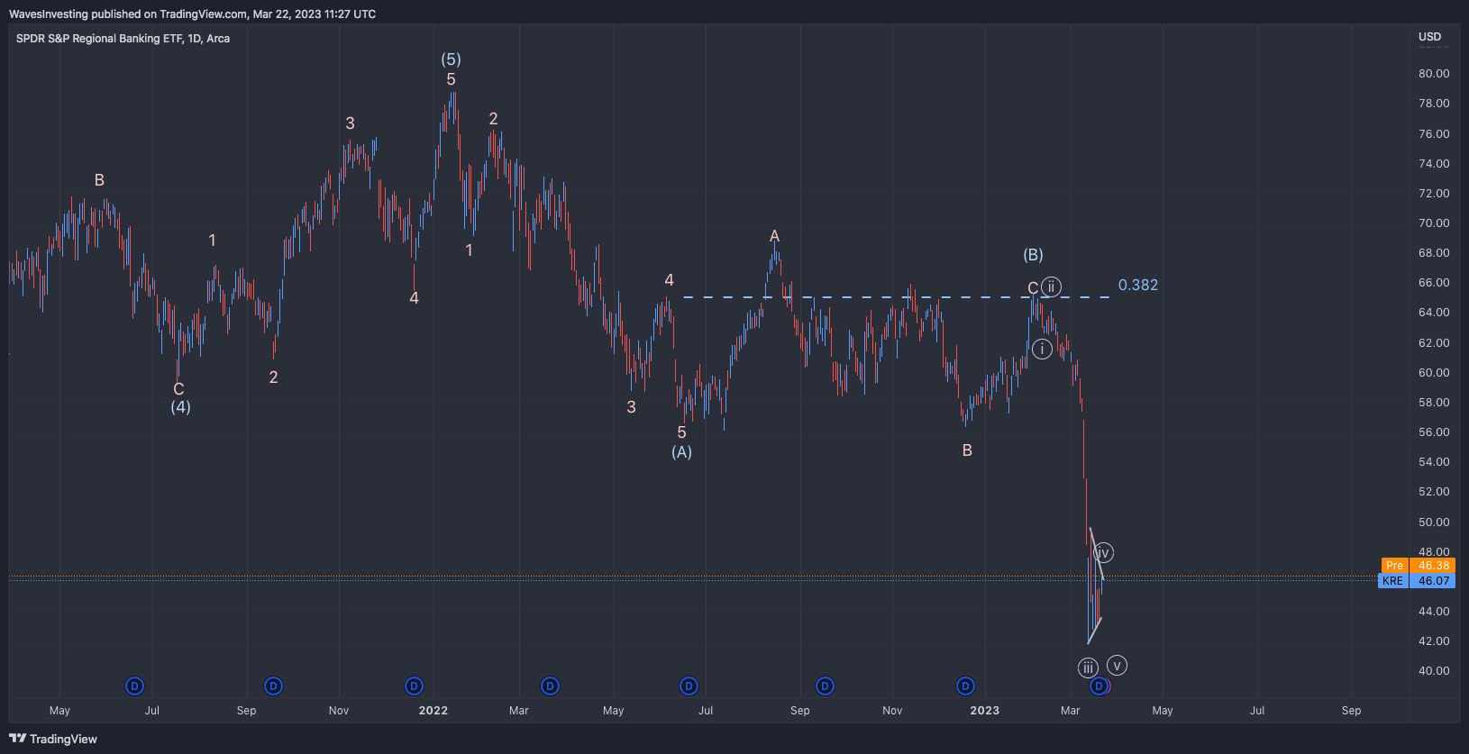Click the 0.382 Fibonacci level label
1469x754 pixels.
coord(1138,285)
